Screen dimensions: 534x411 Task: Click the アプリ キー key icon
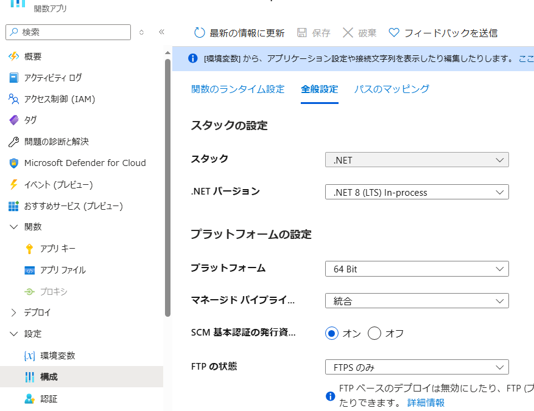click(x=29, y=249)
